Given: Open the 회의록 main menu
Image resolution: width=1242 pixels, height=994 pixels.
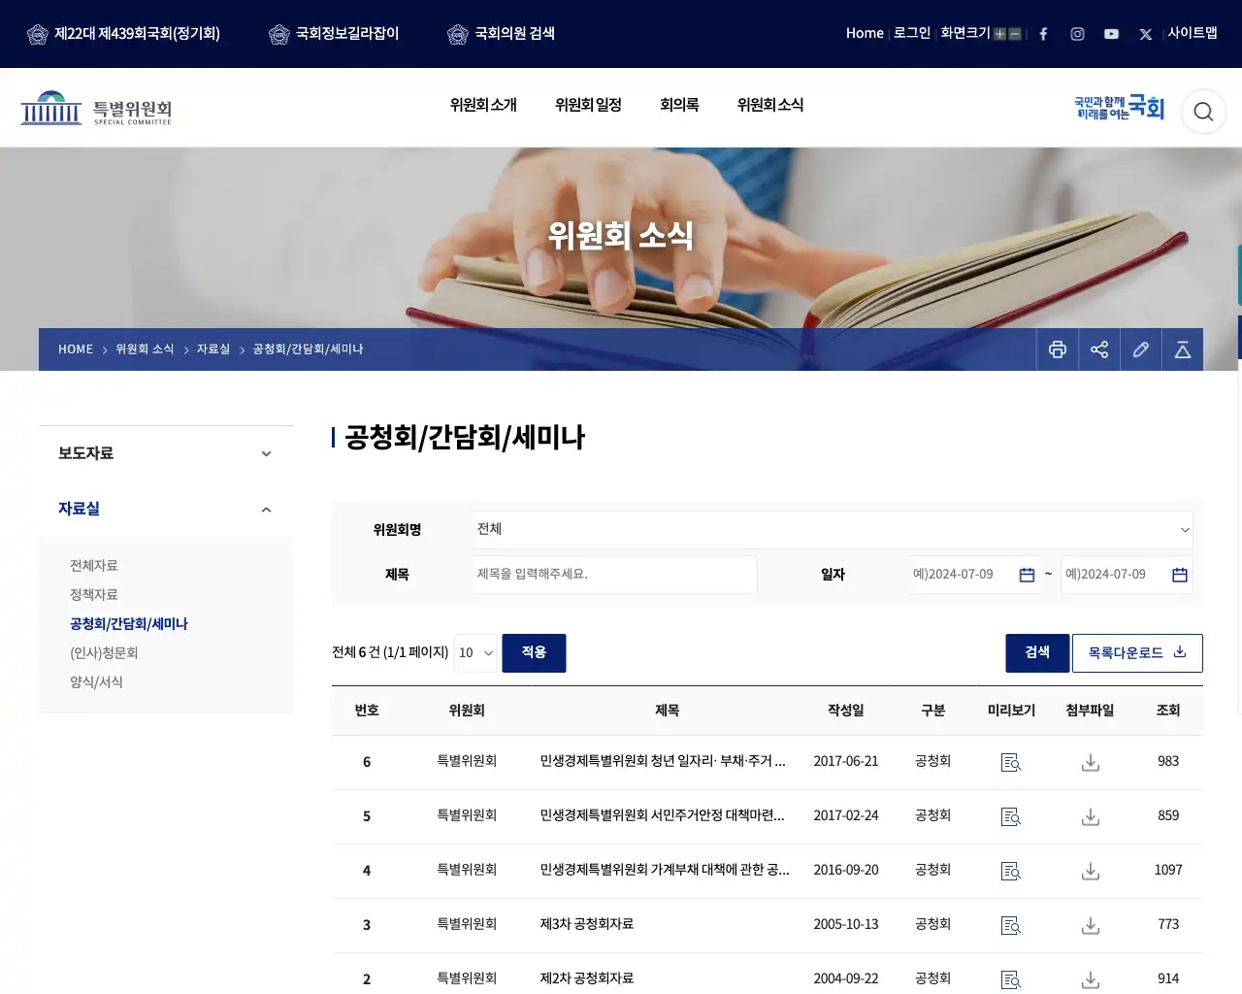Looking at the screenshot, I should 679,105.
